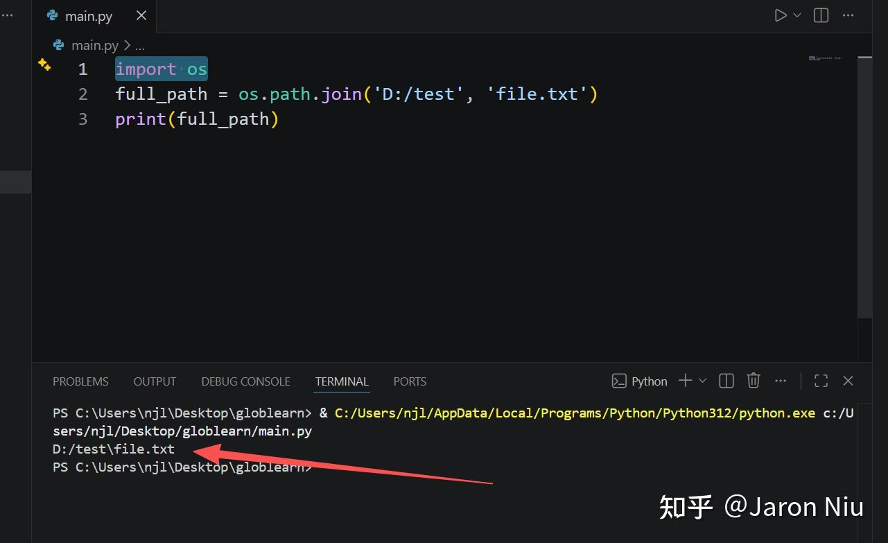
Task: Expand the breadcrumb ellipsis after main.py
Action: pos(139,46)
